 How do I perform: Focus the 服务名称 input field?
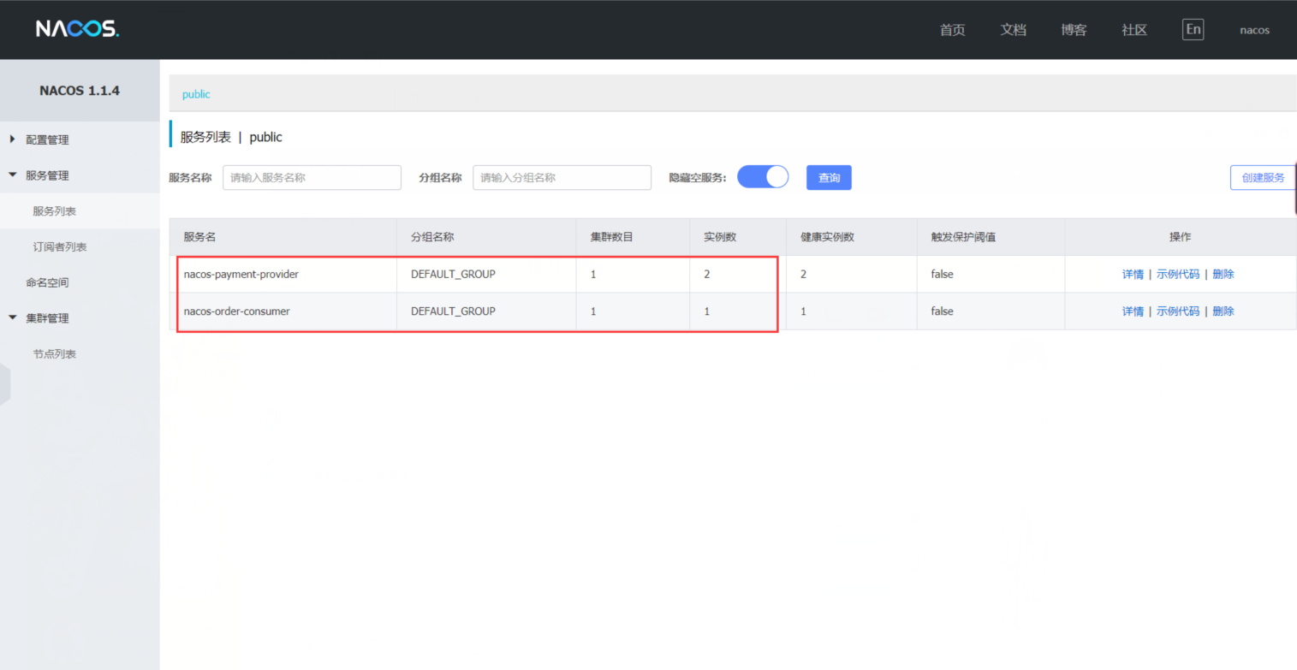pyautogui.click(x=312, y=178)
